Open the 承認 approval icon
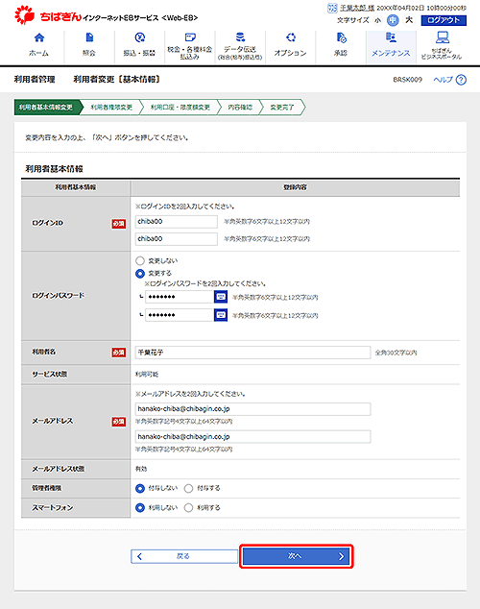This screenshot has height=609, width=480. (341, 37)
